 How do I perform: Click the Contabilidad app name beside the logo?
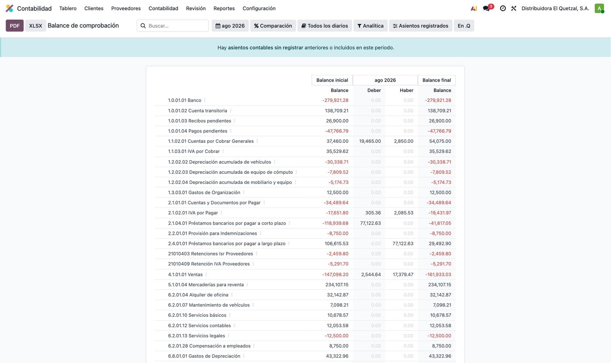click(34, 8)
